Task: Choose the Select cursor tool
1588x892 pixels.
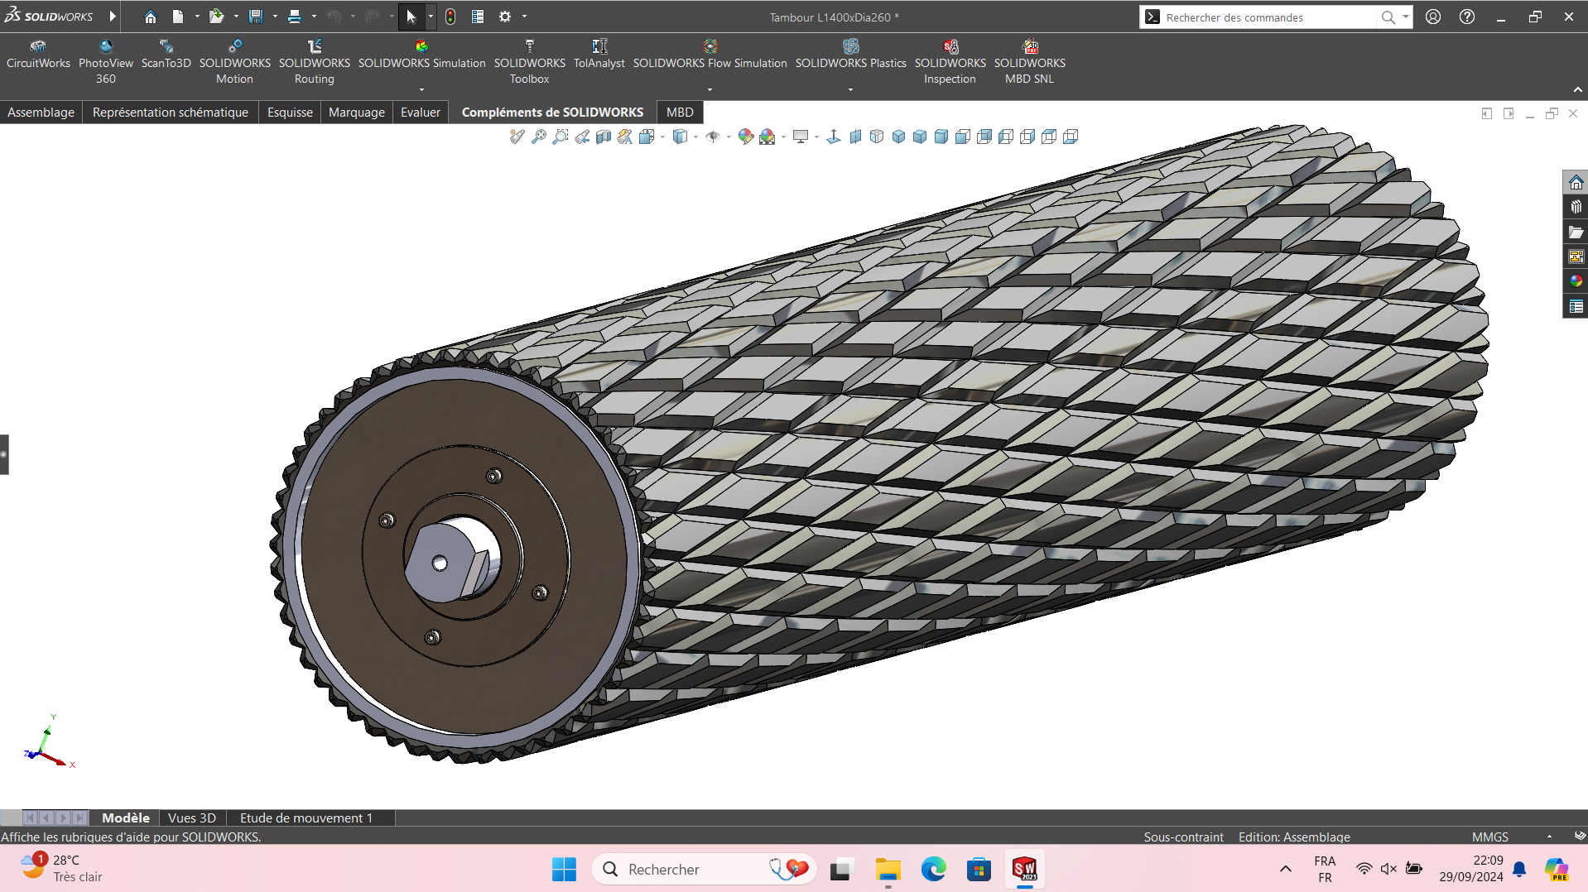Action: [411, 17]
